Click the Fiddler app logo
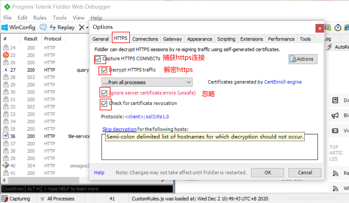The image size is (349, 203). click(x=7, y=7)
